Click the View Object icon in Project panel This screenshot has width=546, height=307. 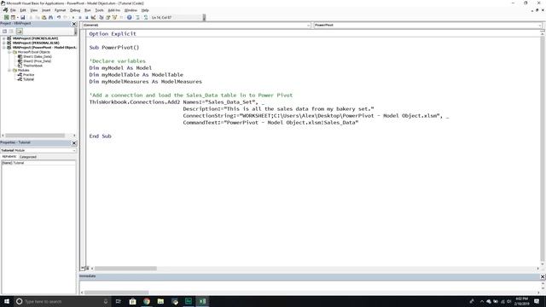coord(11,32)
